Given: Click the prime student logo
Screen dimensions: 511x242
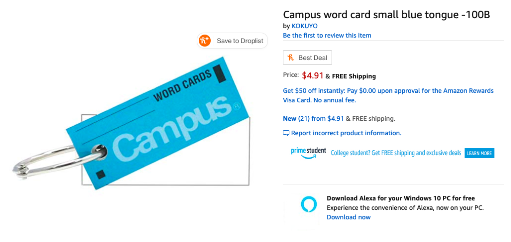Looking at the screenshot, I should point(308,152).
